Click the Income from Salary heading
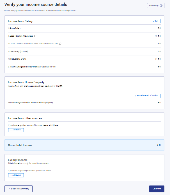Viewport: 170px width, 195px height. point(21,21)
